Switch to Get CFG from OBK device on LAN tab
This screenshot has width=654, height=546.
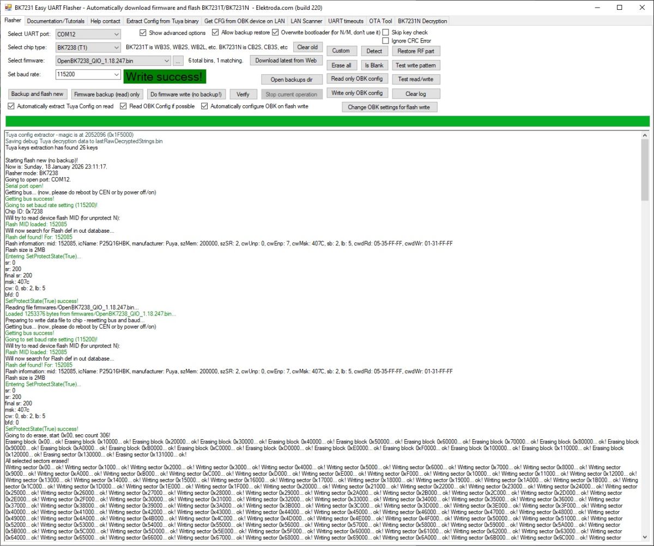[x=245, y=21]
